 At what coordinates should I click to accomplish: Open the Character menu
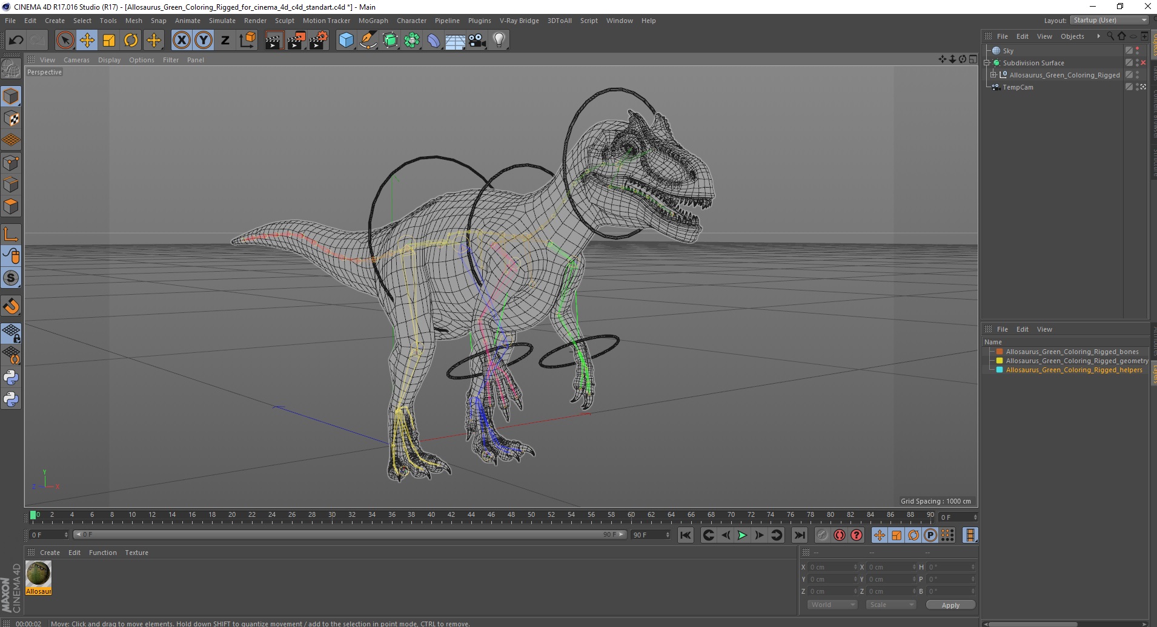pyautogui.click(x=411, y=21)
